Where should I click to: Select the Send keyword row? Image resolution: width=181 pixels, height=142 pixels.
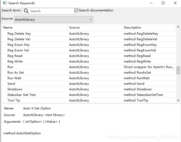point(89,84)
